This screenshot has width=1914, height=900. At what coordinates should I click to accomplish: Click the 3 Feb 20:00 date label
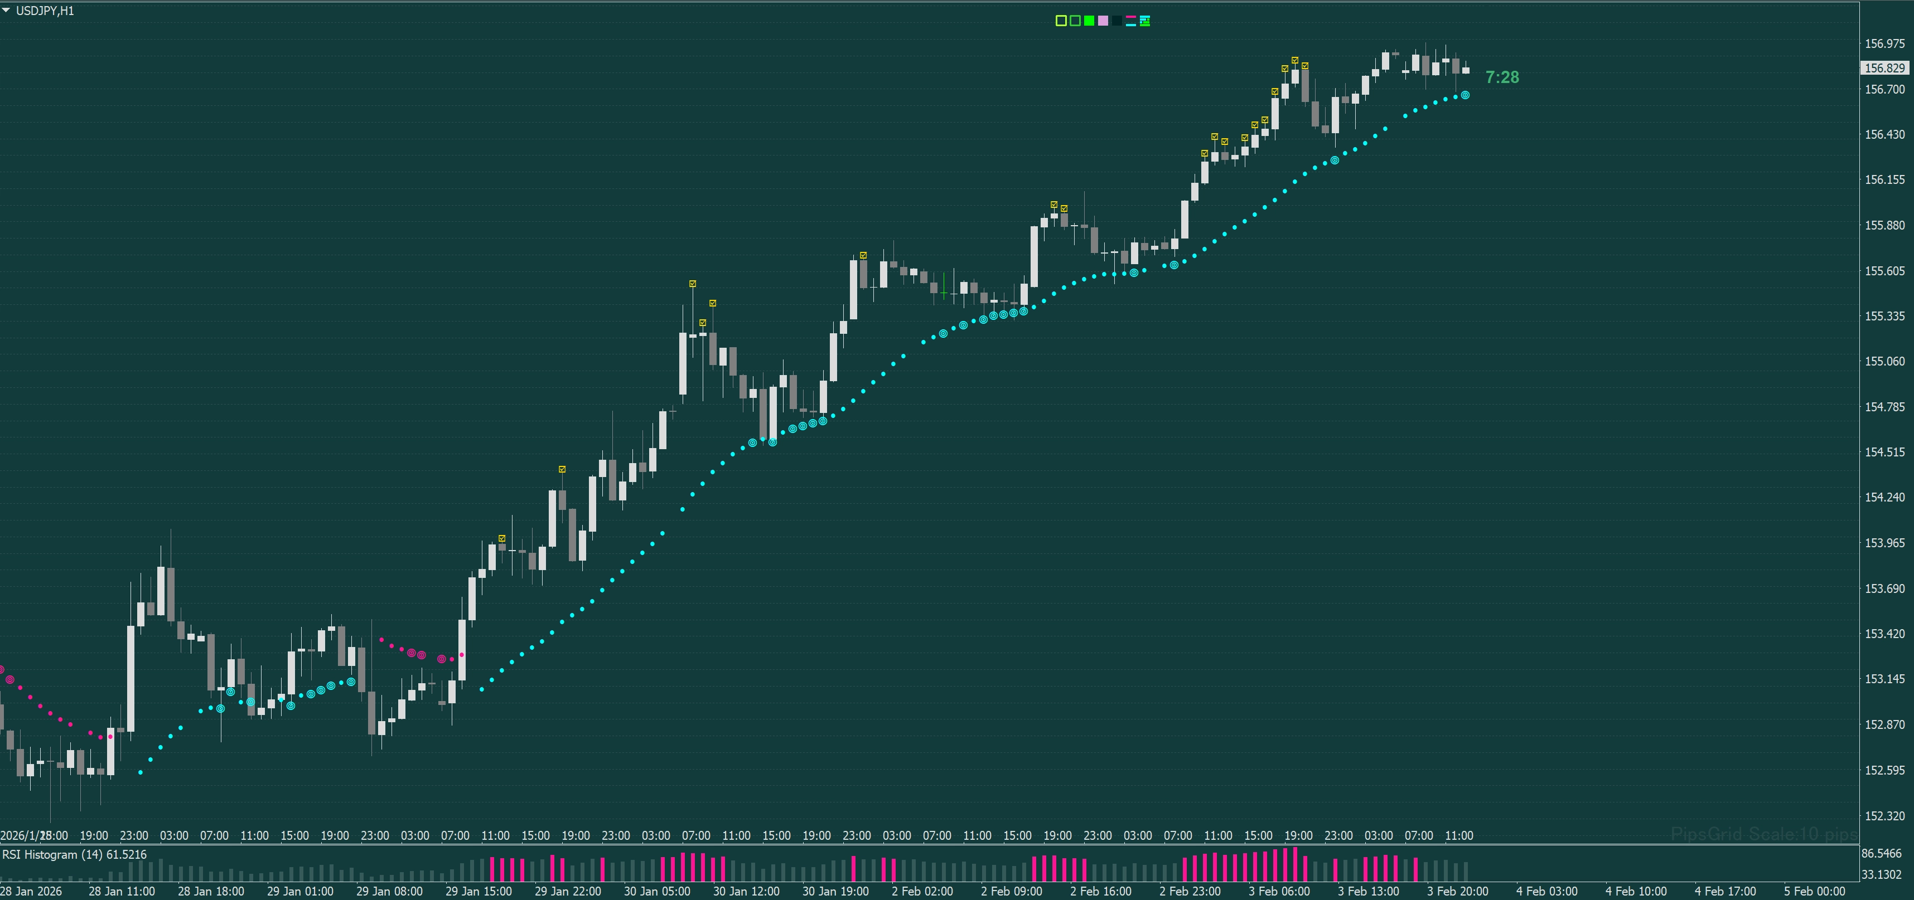1457,891
